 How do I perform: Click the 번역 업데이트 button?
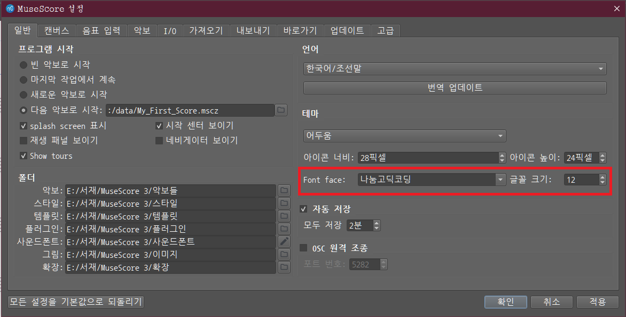[x=455, y=87]
